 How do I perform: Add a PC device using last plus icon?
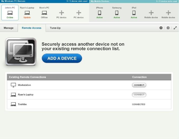pyautogui.click(x=78, y=13)
